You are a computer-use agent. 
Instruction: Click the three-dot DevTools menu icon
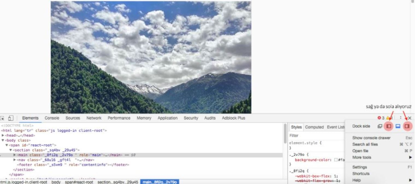[x=401, y=118]
